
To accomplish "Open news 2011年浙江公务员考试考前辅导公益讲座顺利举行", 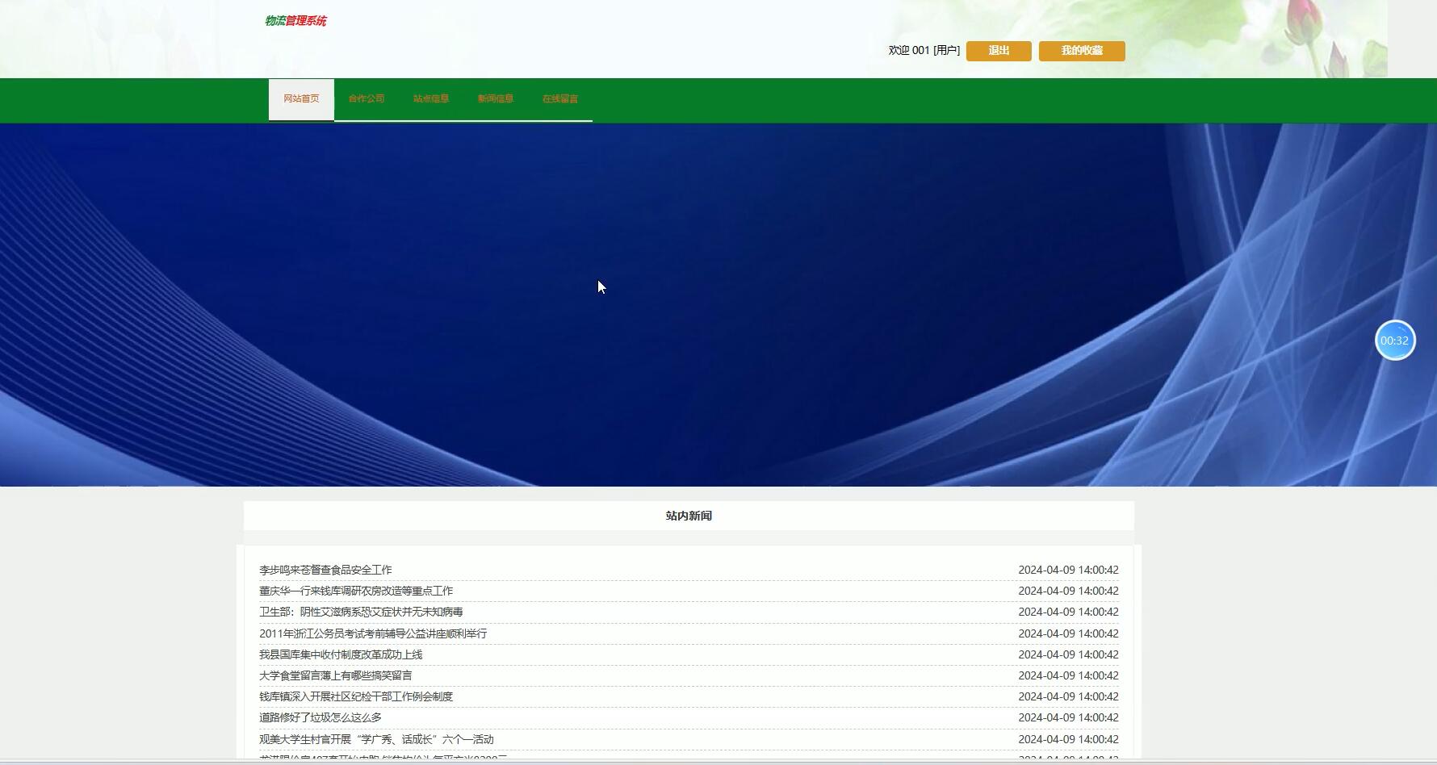I will (373, 633).
